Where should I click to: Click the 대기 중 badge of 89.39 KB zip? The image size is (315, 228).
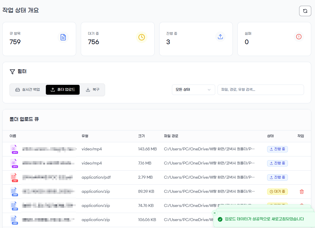[x=277, y=192]
